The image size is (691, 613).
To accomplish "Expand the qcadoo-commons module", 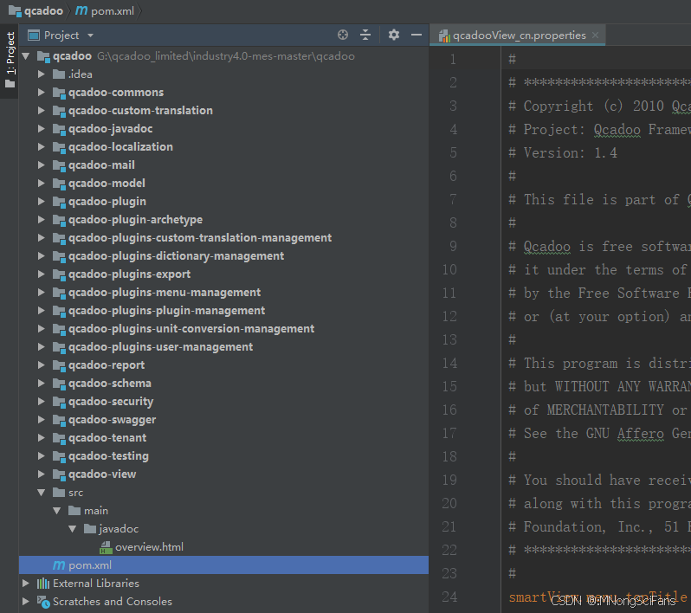I will point(41,92).
